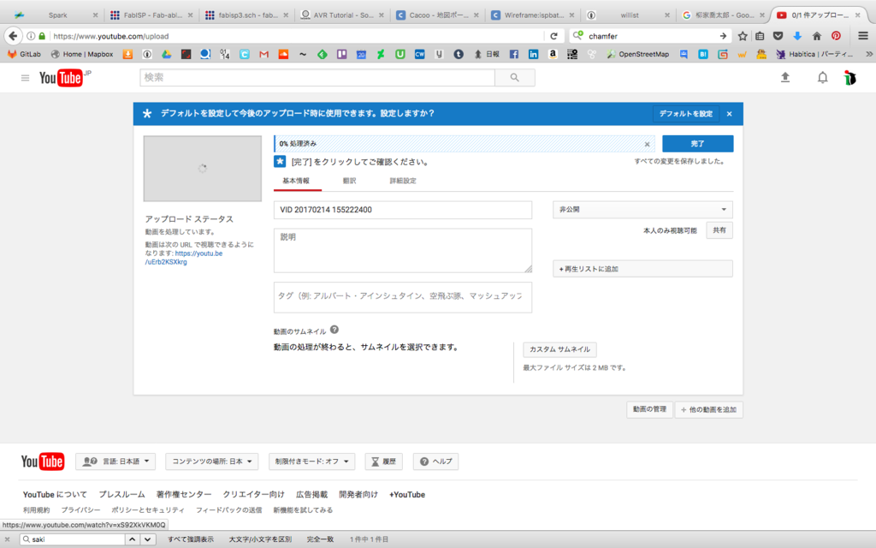Click the 他の動画を追加 button
Viewport: 876px width, 548px height.
click(709, 410)
